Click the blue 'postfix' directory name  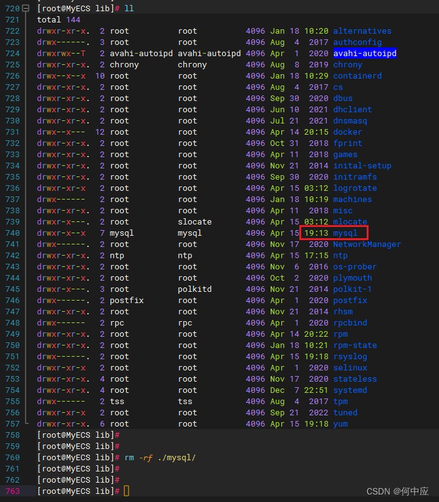click(350, 301)
